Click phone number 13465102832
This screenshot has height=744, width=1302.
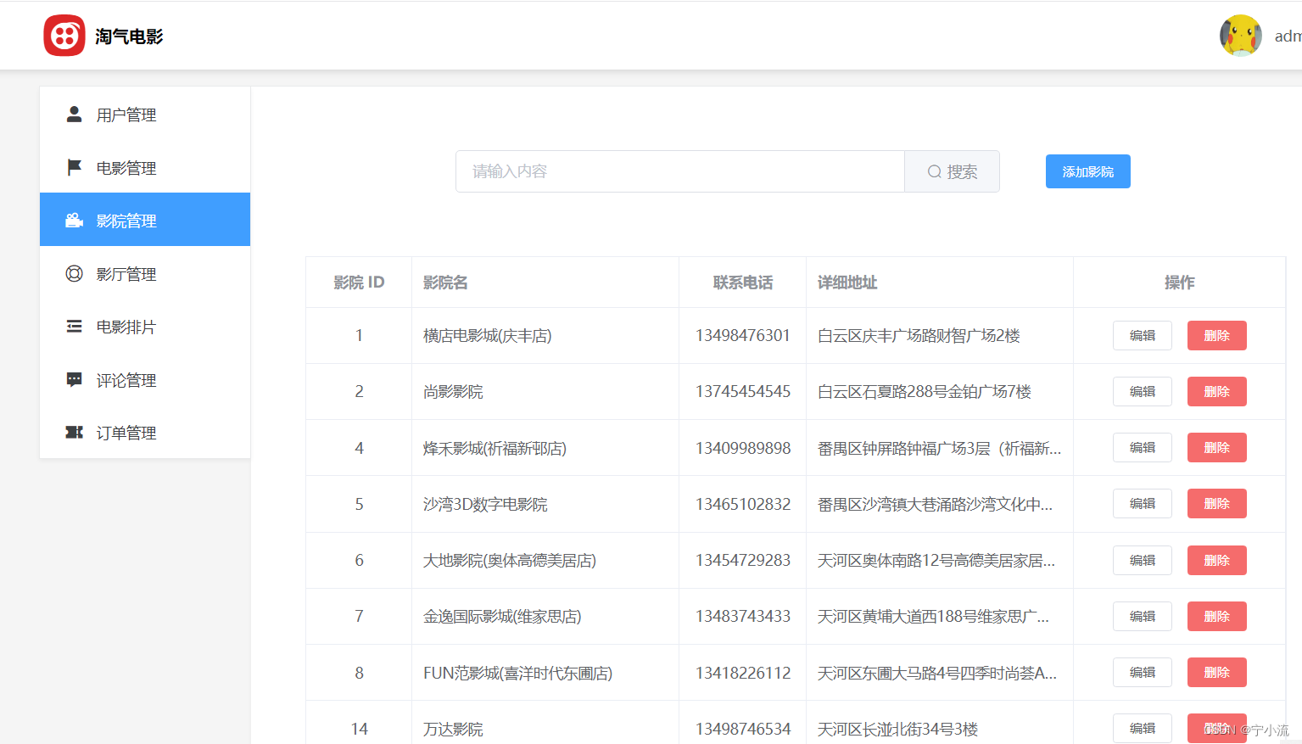click(x=743, y=504)
